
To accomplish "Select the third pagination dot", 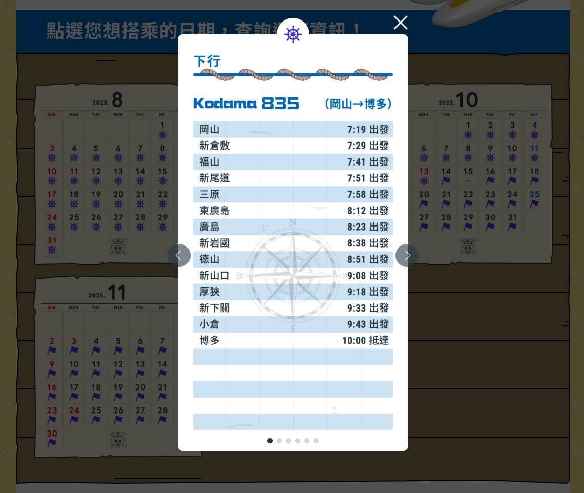I will point(288,441).
